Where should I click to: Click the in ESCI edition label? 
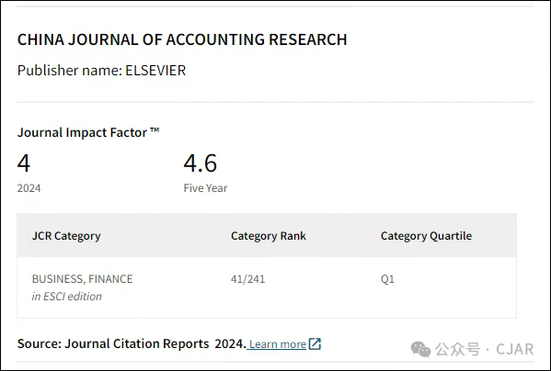67,297
